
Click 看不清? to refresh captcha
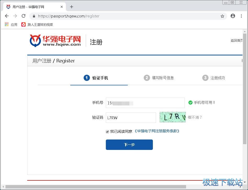click(195, 117)
